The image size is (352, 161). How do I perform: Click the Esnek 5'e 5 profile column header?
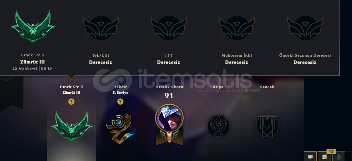coord(71,87)
